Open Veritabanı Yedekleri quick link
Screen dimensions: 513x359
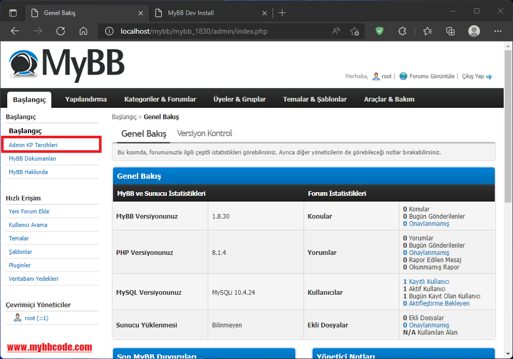pyautogui.click(x=33, y=279)
